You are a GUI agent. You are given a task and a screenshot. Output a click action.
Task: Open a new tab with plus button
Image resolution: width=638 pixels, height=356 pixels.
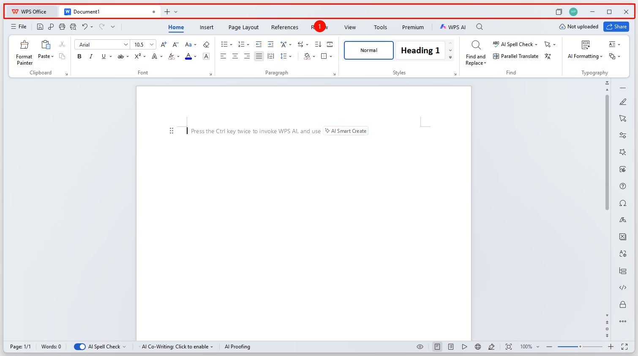click(167, 12)
